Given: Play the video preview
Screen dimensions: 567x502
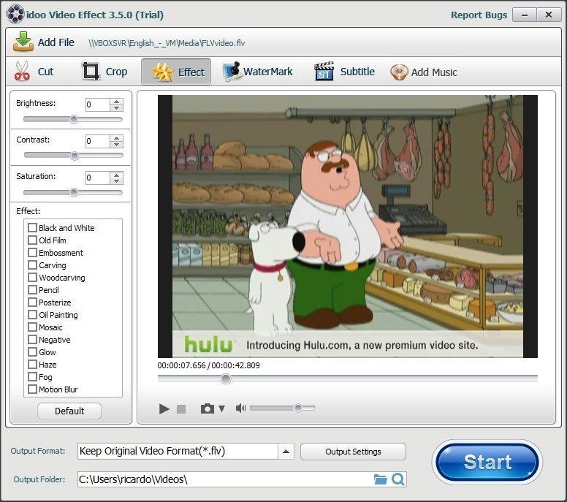Looking at the screenshot, I should click(164, 409).
